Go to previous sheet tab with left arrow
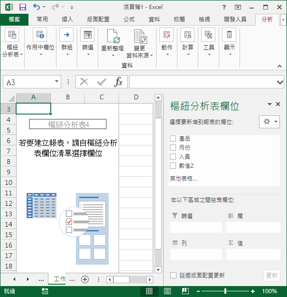Screen dimensions: 287x297 [14, 279]
